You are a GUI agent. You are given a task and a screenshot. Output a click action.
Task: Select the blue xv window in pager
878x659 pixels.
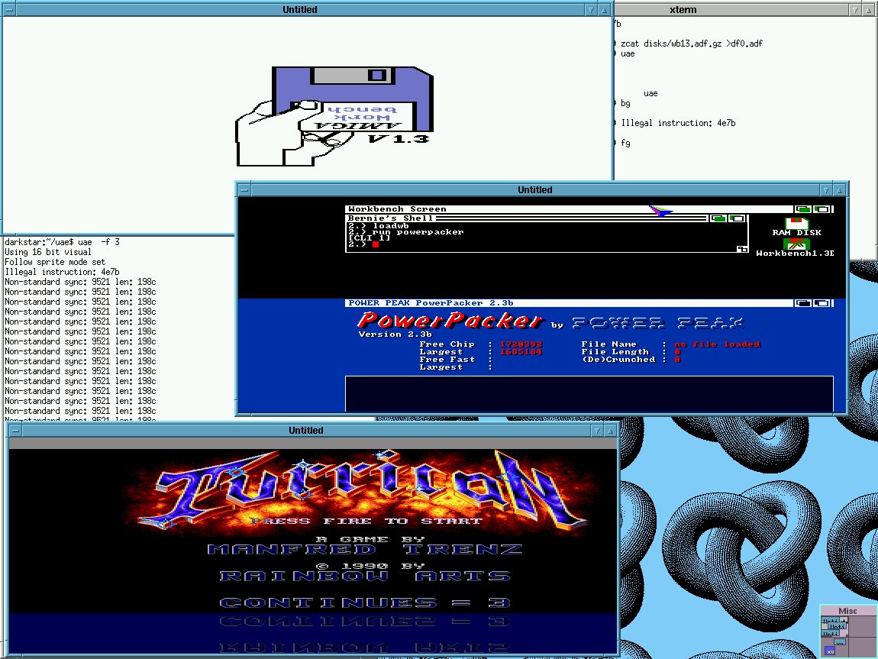tap(830, 651)
